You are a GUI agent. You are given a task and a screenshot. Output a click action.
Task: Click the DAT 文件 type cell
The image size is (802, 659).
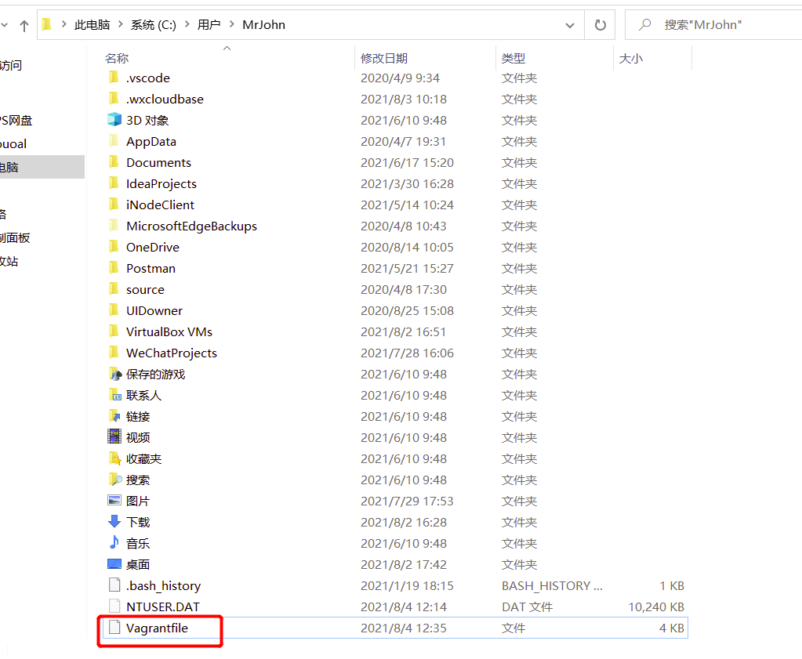tap(527, 606)
